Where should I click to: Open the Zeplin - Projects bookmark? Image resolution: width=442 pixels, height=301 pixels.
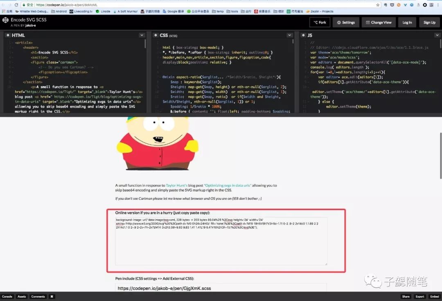320,11
